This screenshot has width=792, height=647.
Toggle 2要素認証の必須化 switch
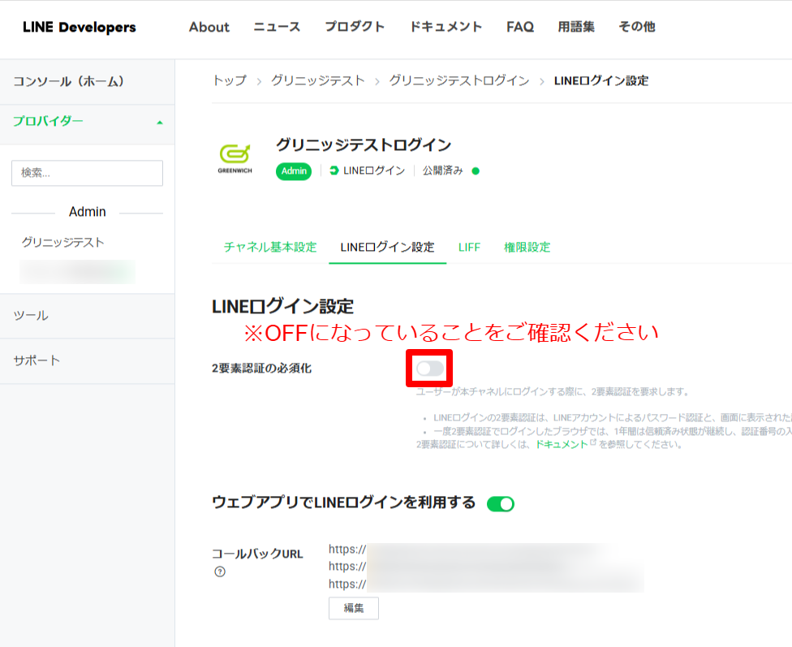pos(430,369)
